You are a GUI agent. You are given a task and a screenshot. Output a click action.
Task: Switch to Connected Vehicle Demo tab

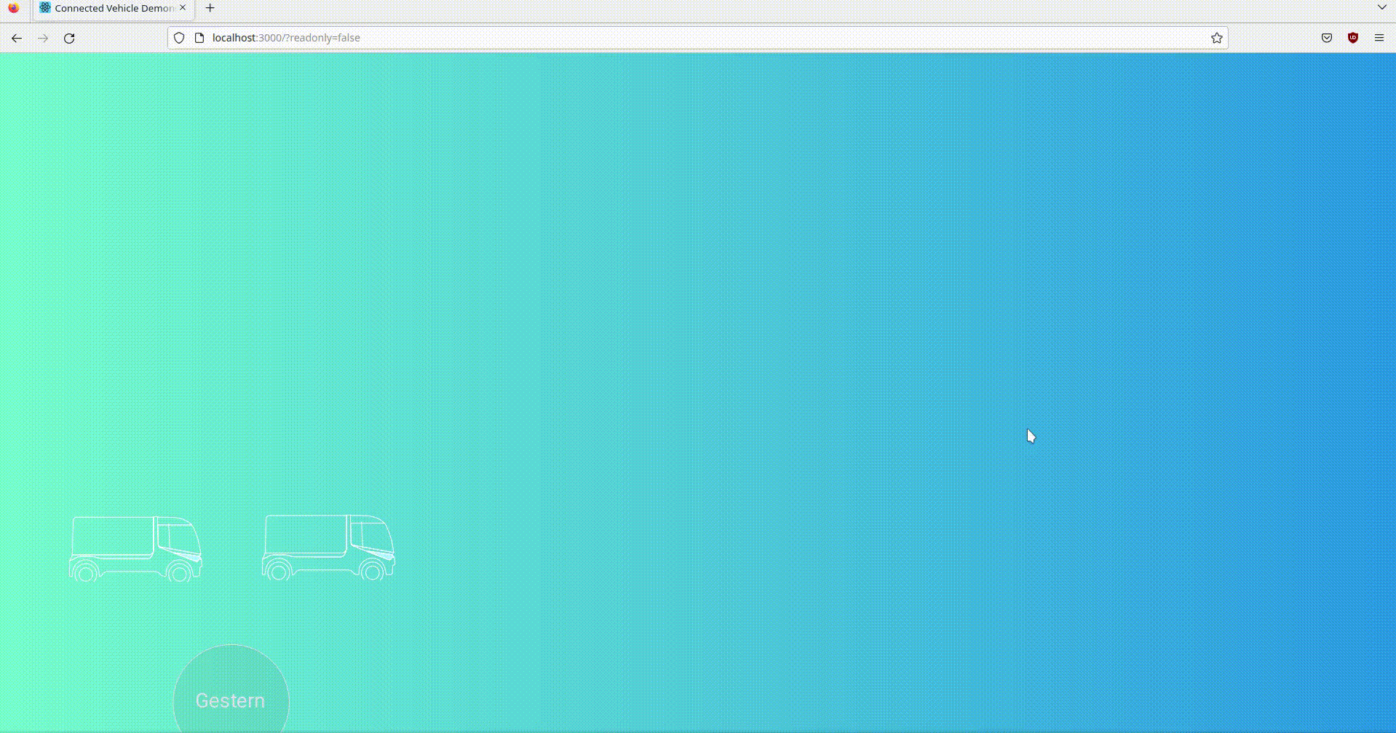[114, 8]
